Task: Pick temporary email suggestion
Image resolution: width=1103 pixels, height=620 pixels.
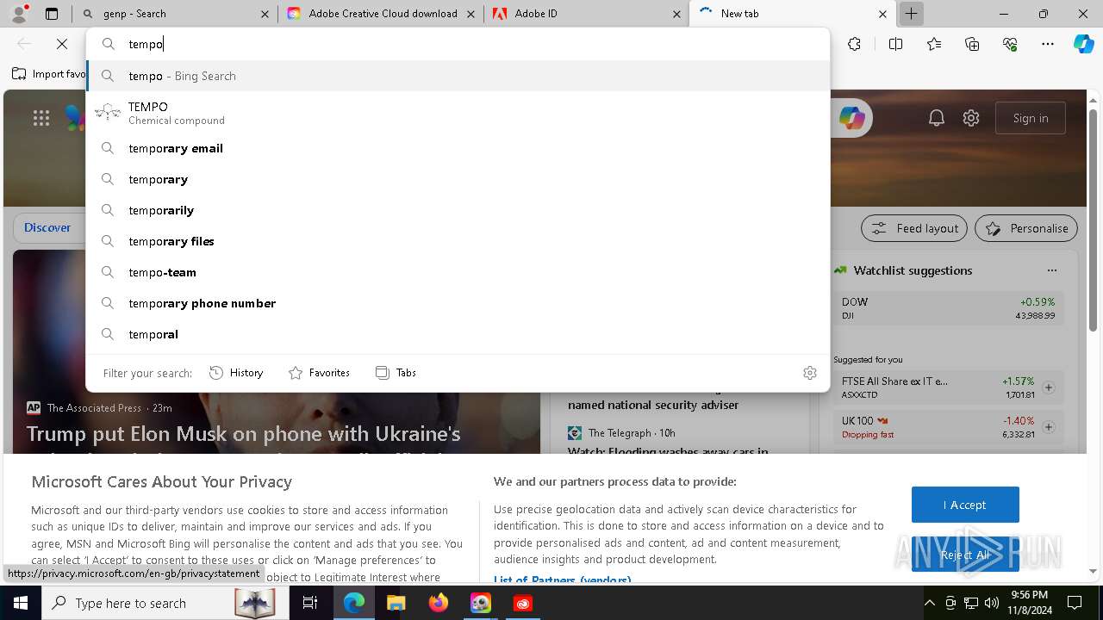Action: coord(458,148)
